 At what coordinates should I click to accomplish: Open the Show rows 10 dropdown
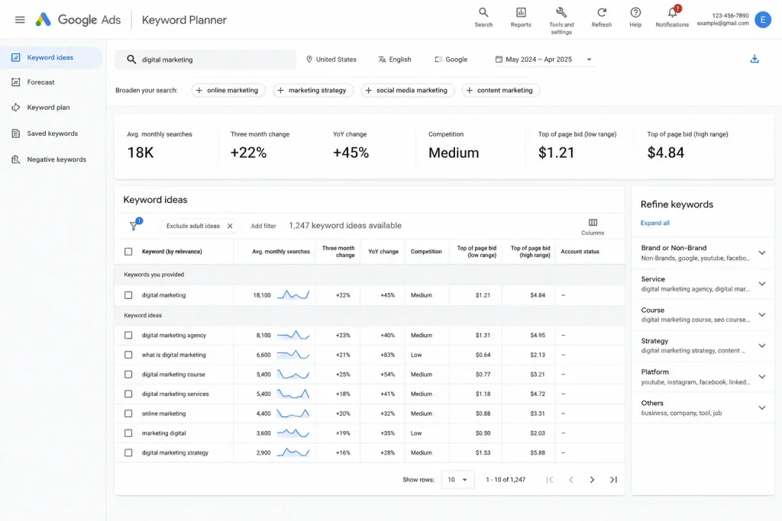coord(457,480)
